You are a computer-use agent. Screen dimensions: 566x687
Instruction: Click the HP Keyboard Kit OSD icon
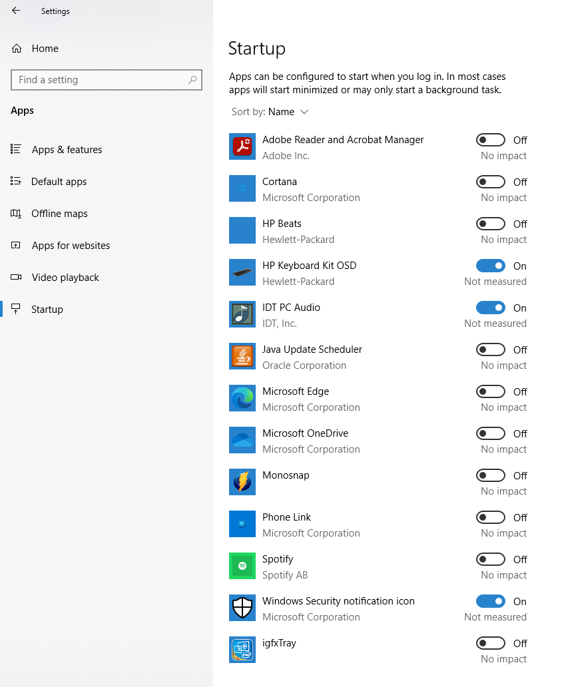[242, 272]
